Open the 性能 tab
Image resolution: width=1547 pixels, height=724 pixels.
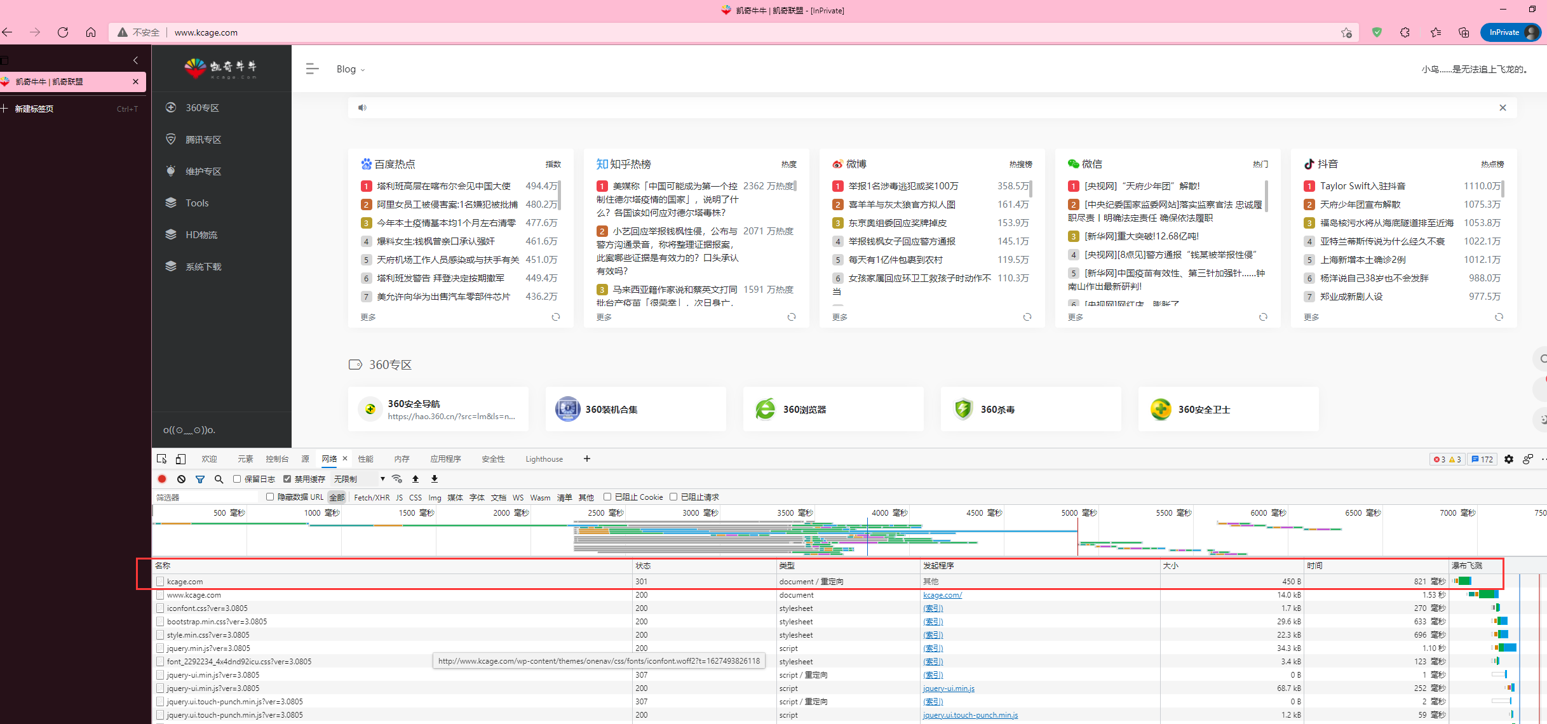[x=365, y=459]
